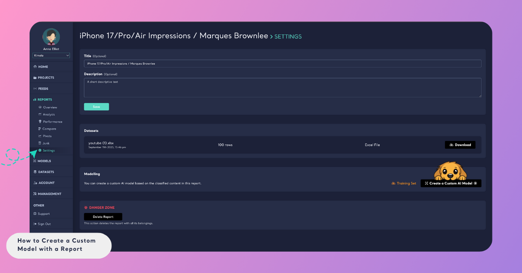Click Anna Elliot's profile avatar
The image size is (522, 273).
tap(51, 37)
